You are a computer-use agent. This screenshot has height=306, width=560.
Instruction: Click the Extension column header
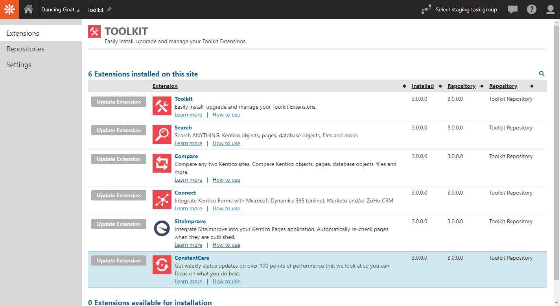tap(165, 86)
